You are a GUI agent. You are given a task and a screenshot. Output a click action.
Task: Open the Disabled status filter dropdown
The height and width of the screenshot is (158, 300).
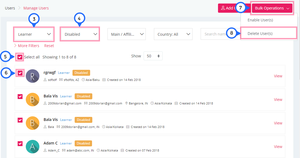80,34
